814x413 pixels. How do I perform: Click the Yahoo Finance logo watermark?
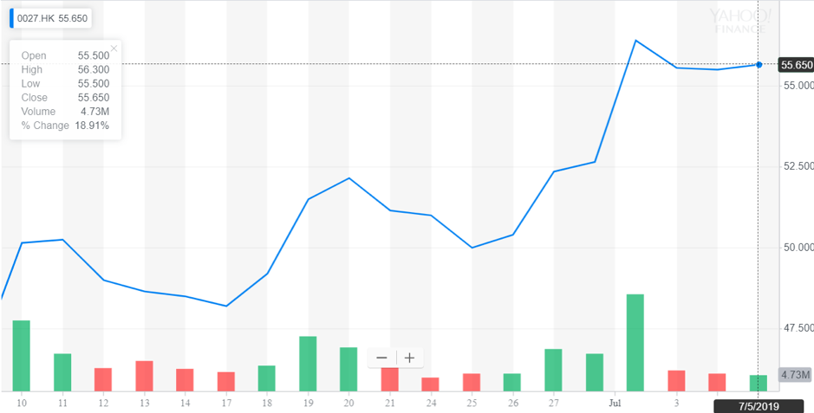click(739, 21)
